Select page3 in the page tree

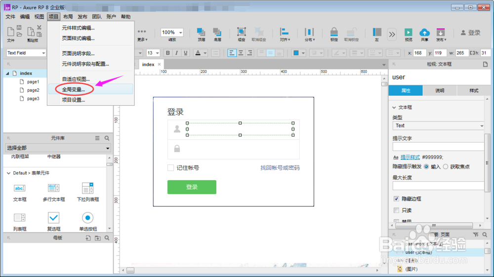point(33,99)
